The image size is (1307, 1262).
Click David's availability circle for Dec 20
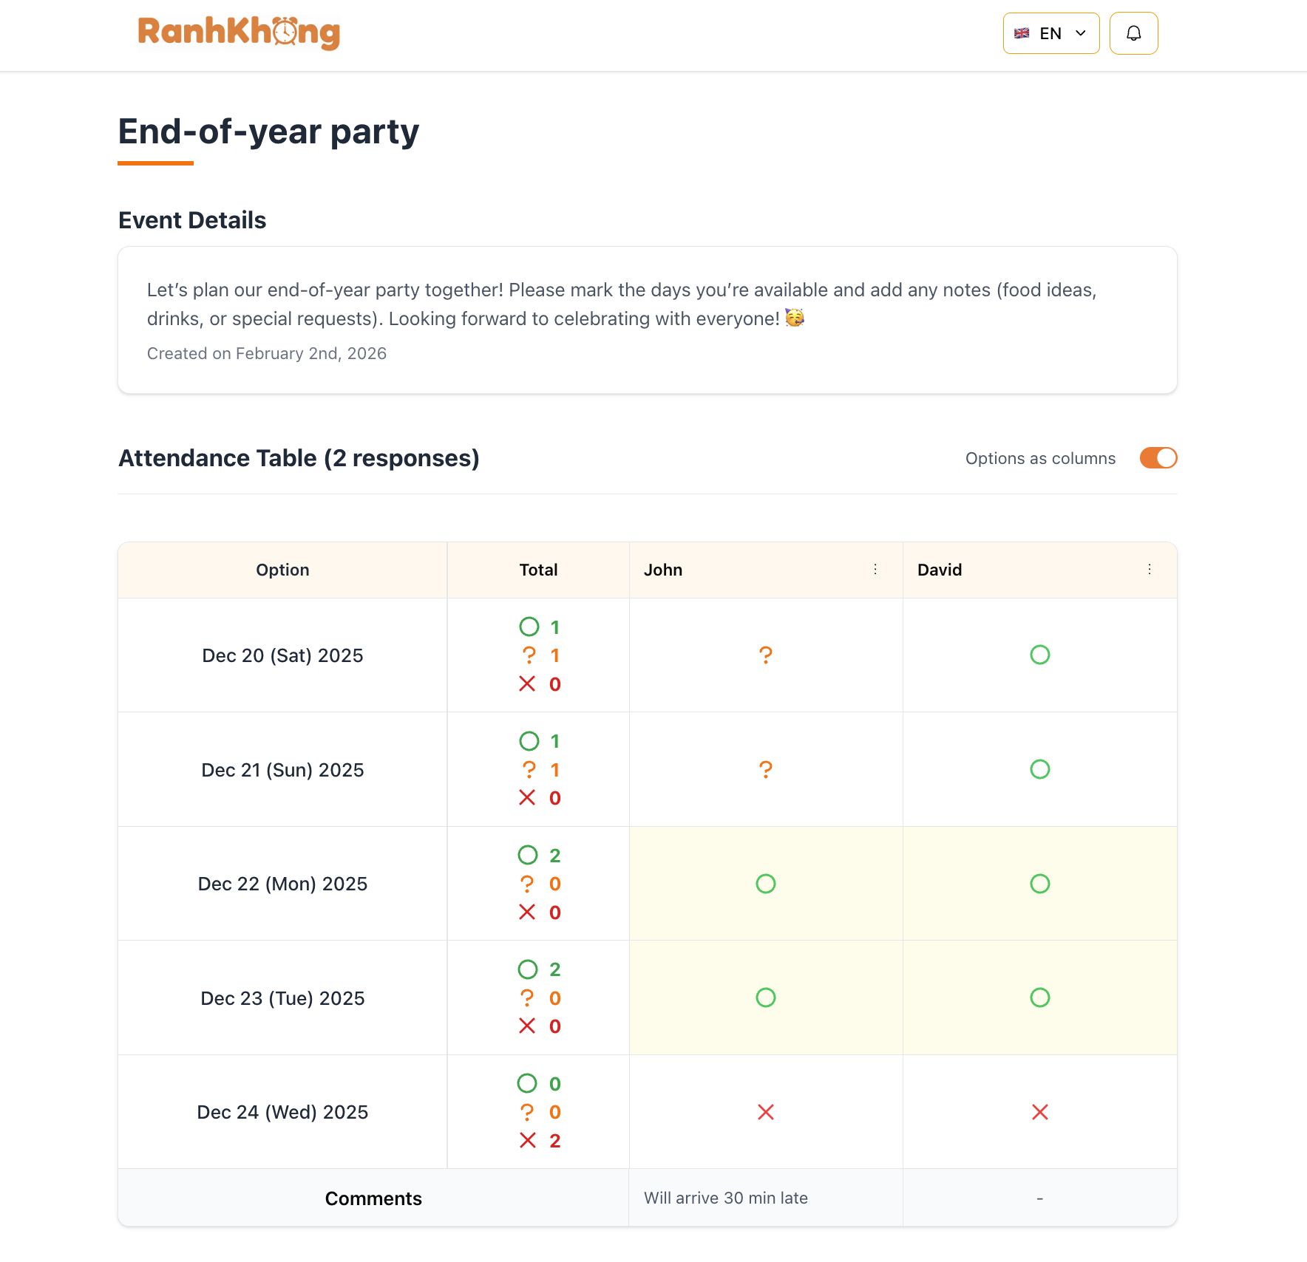tap(1040, 655)
